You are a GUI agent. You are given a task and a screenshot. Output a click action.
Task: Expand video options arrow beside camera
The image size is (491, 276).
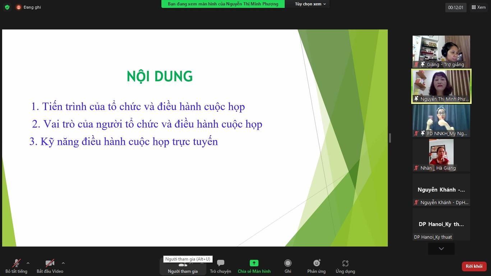[x=63, y=263]
